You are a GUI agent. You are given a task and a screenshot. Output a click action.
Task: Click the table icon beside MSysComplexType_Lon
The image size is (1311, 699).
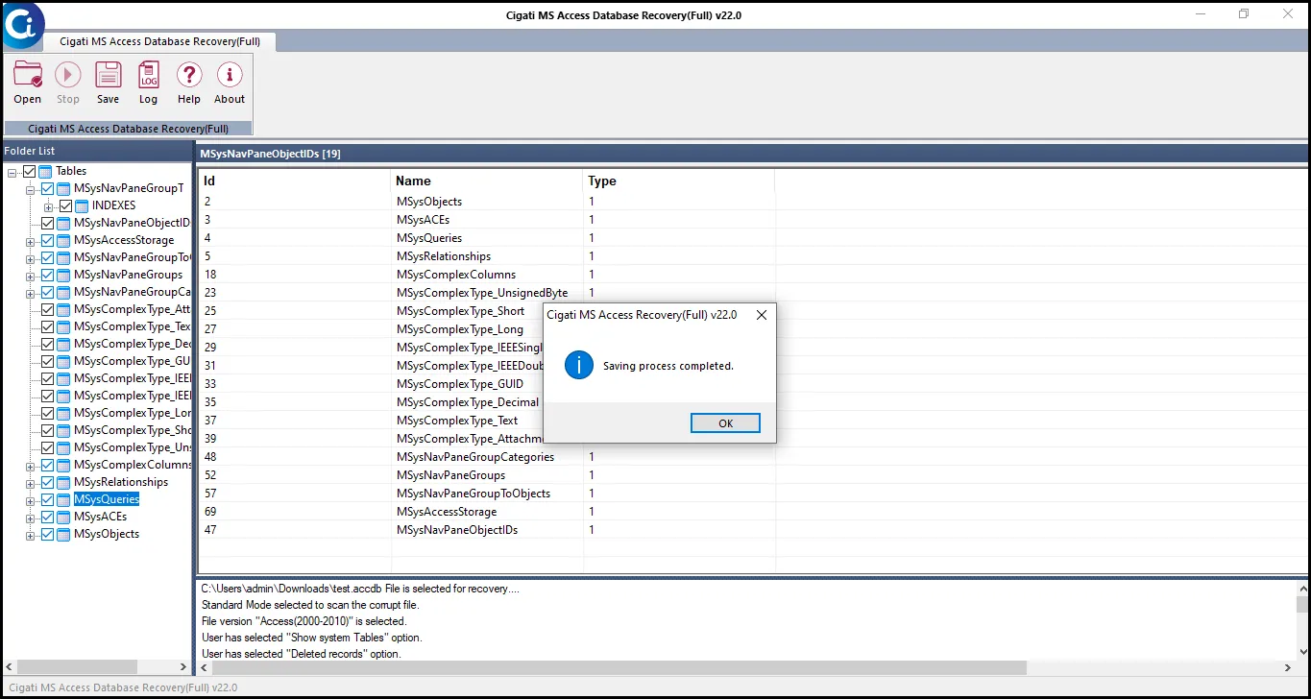click(x=63, y=413)
